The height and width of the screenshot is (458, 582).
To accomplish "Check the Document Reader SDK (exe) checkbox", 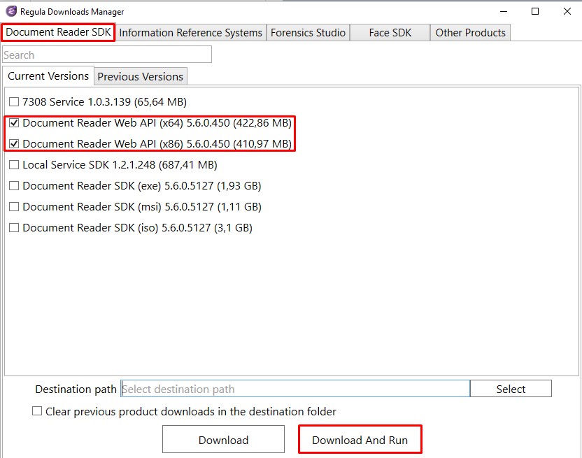I will [14, 185].
